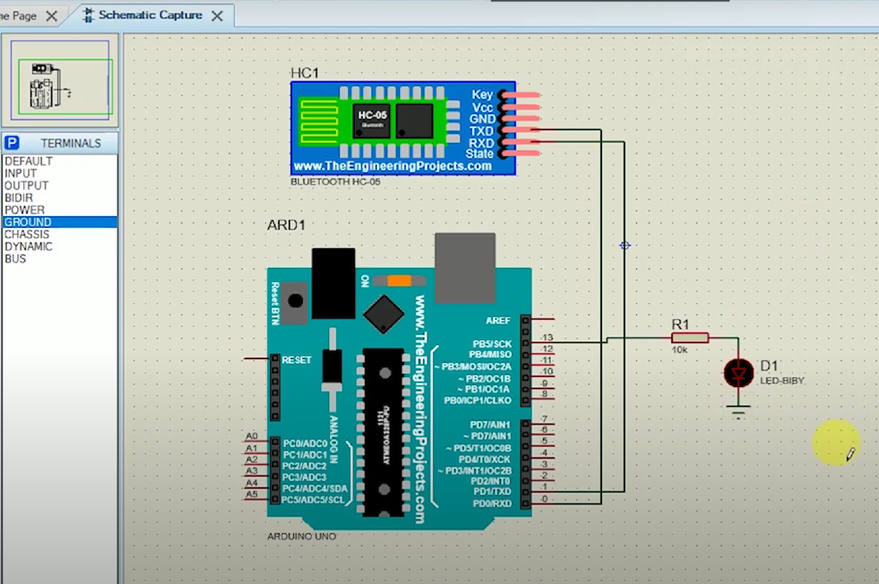Choose the BUS terminal entry

coord(15,259)
